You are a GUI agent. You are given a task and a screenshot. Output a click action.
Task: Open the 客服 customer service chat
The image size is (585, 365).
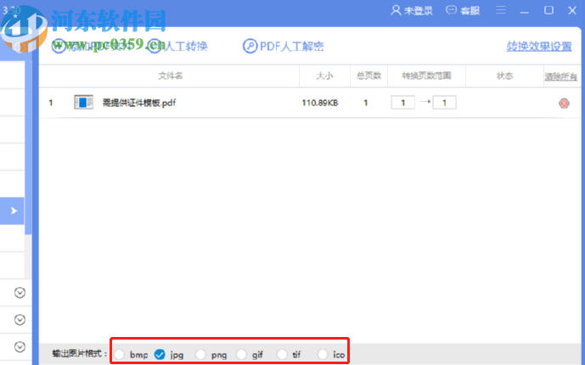463,10
